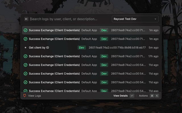Click the back arrow button
This screenshot has width=182, height=113.
[x=26, y=19]
